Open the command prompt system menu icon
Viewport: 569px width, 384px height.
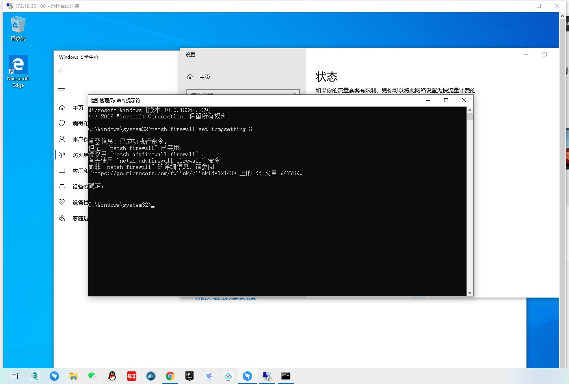tap(95, 100)
